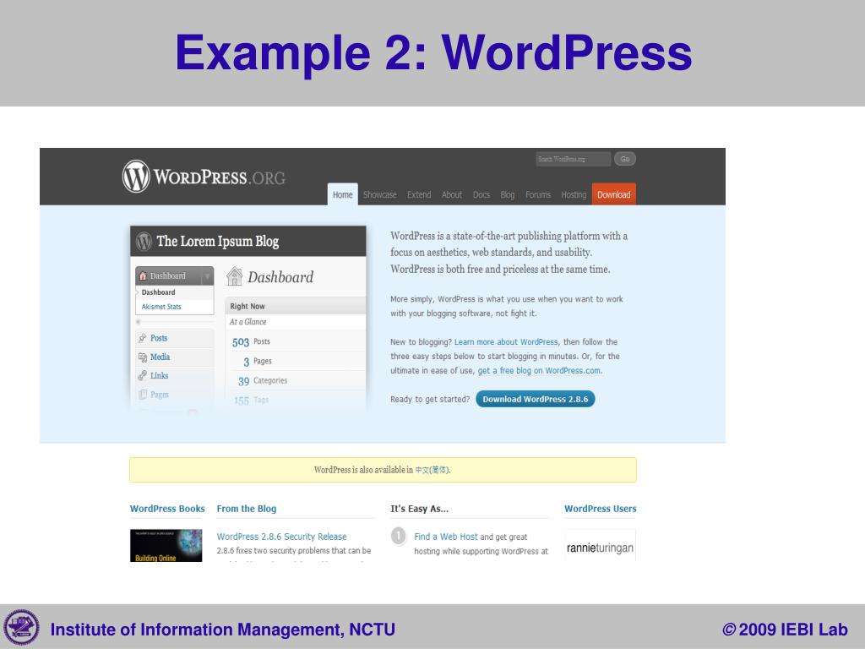Viewport: 865px width, 649px height.
Task: Click the Posts pushpin icon
Action: (x=142, y=338)
